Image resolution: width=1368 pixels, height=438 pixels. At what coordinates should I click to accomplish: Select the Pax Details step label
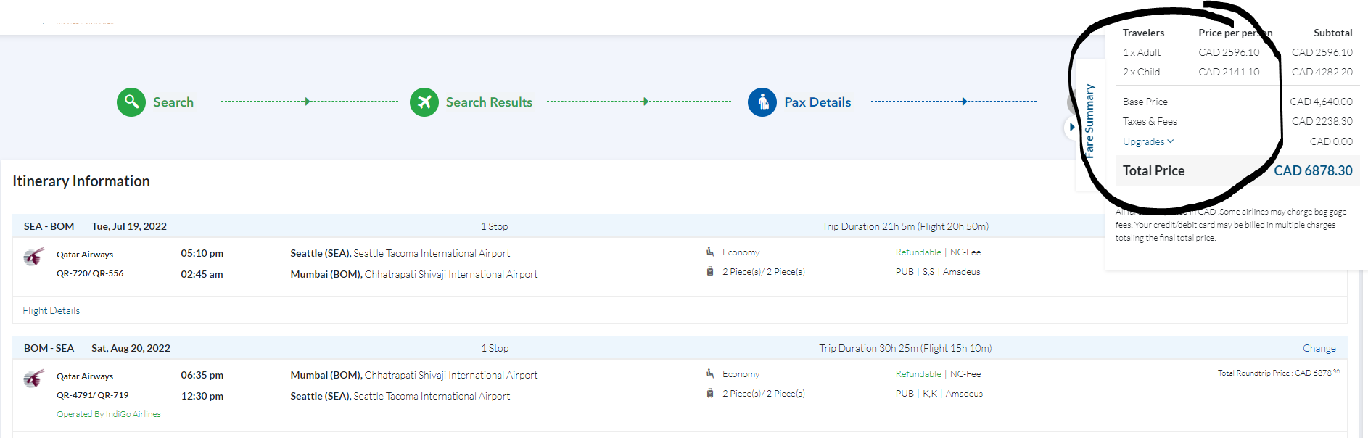[817, 102]
